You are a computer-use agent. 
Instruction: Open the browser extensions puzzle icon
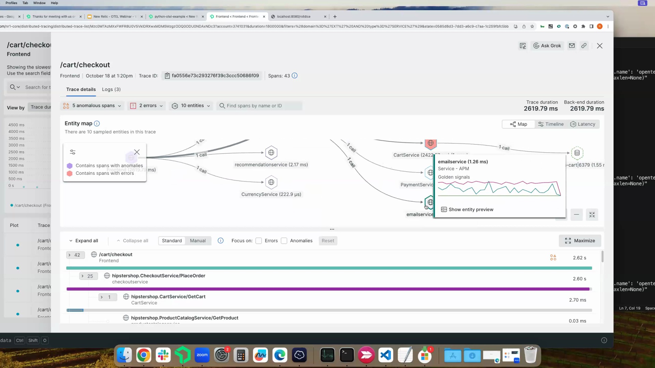click(583, 26)
